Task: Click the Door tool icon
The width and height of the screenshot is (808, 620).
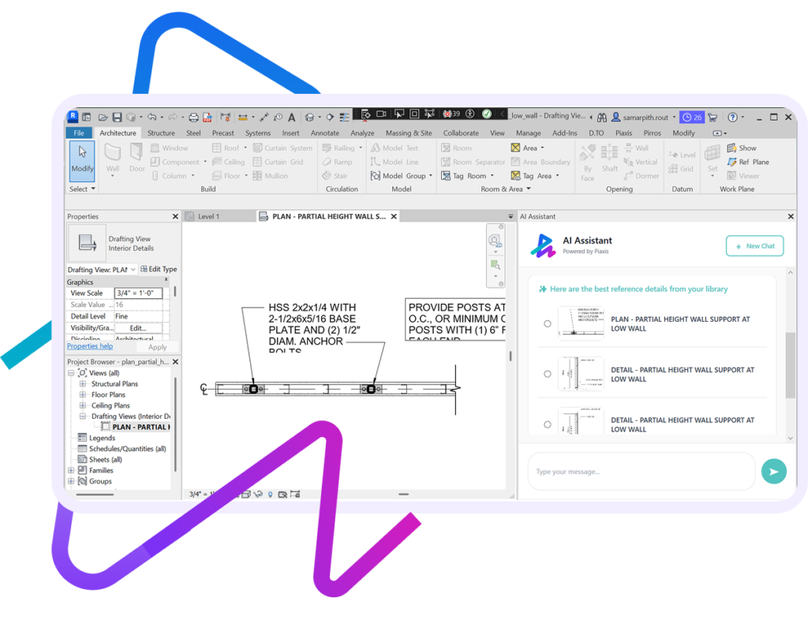Action: click(137, 157)
